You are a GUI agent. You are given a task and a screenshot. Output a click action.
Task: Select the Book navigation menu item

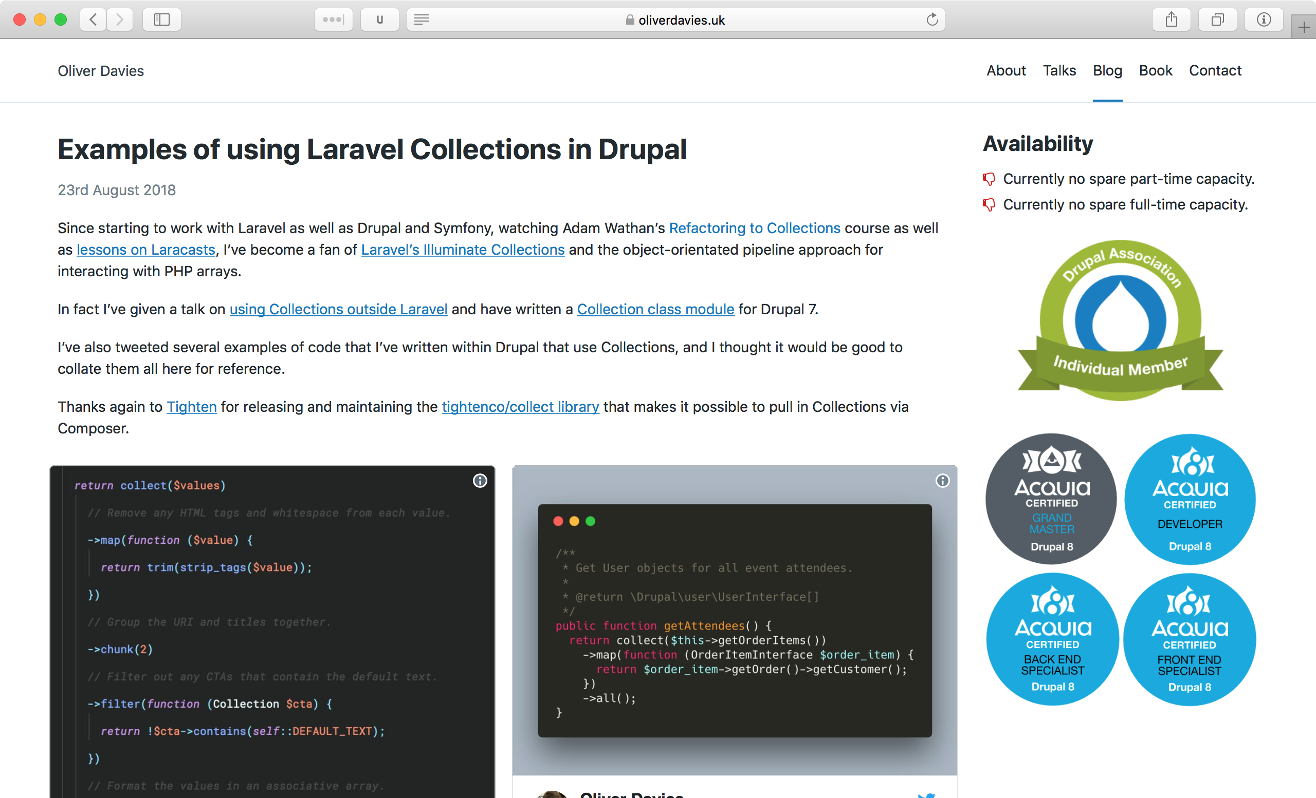1154,70
